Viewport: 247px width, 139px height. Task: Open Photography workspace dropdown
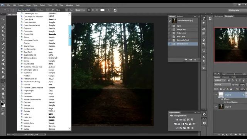pyautogui.click(x=238, y=10)
